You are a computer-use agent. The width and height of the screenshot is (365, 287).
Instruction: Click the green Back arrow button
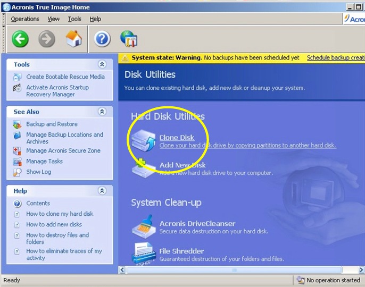click(20, 39)
